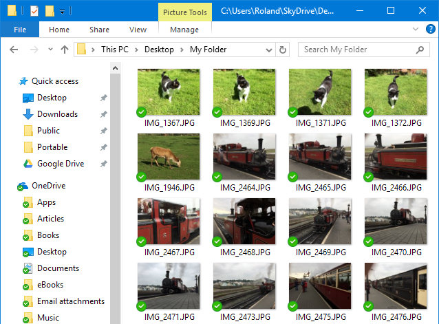The width and height of the screenshot is (439, 324).
Task: Expand the ribbon with chevron arrow
Action: click(415, 30)
